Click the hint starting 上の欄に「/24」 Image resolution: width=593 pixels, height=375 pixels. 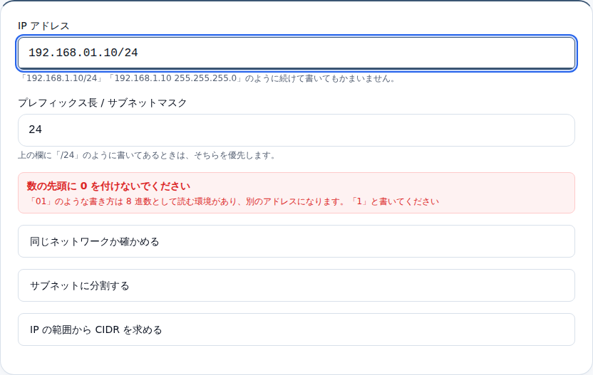click(x=148, y=155)
